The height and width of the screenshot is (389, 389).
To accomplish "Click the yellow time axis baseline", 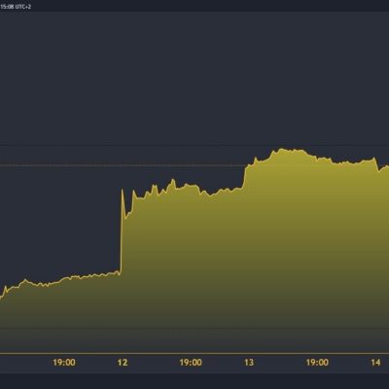I will click(x=194, y=353).
